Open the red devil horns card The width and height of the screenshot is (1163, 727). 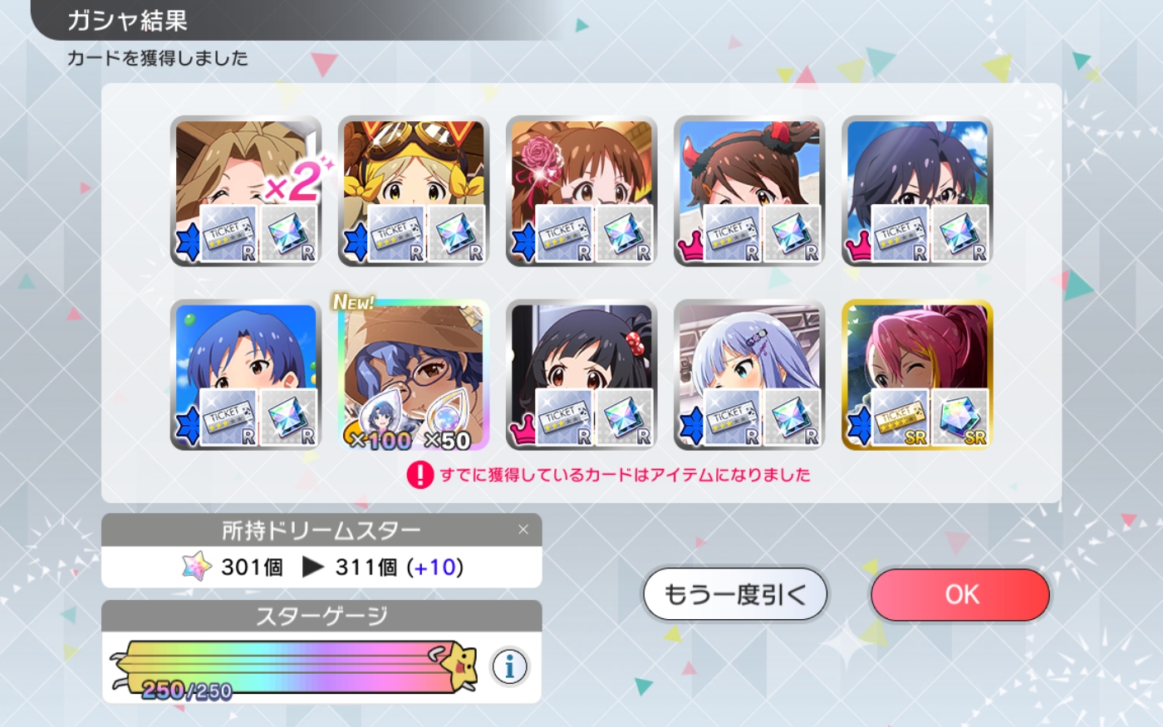[749, 191]
